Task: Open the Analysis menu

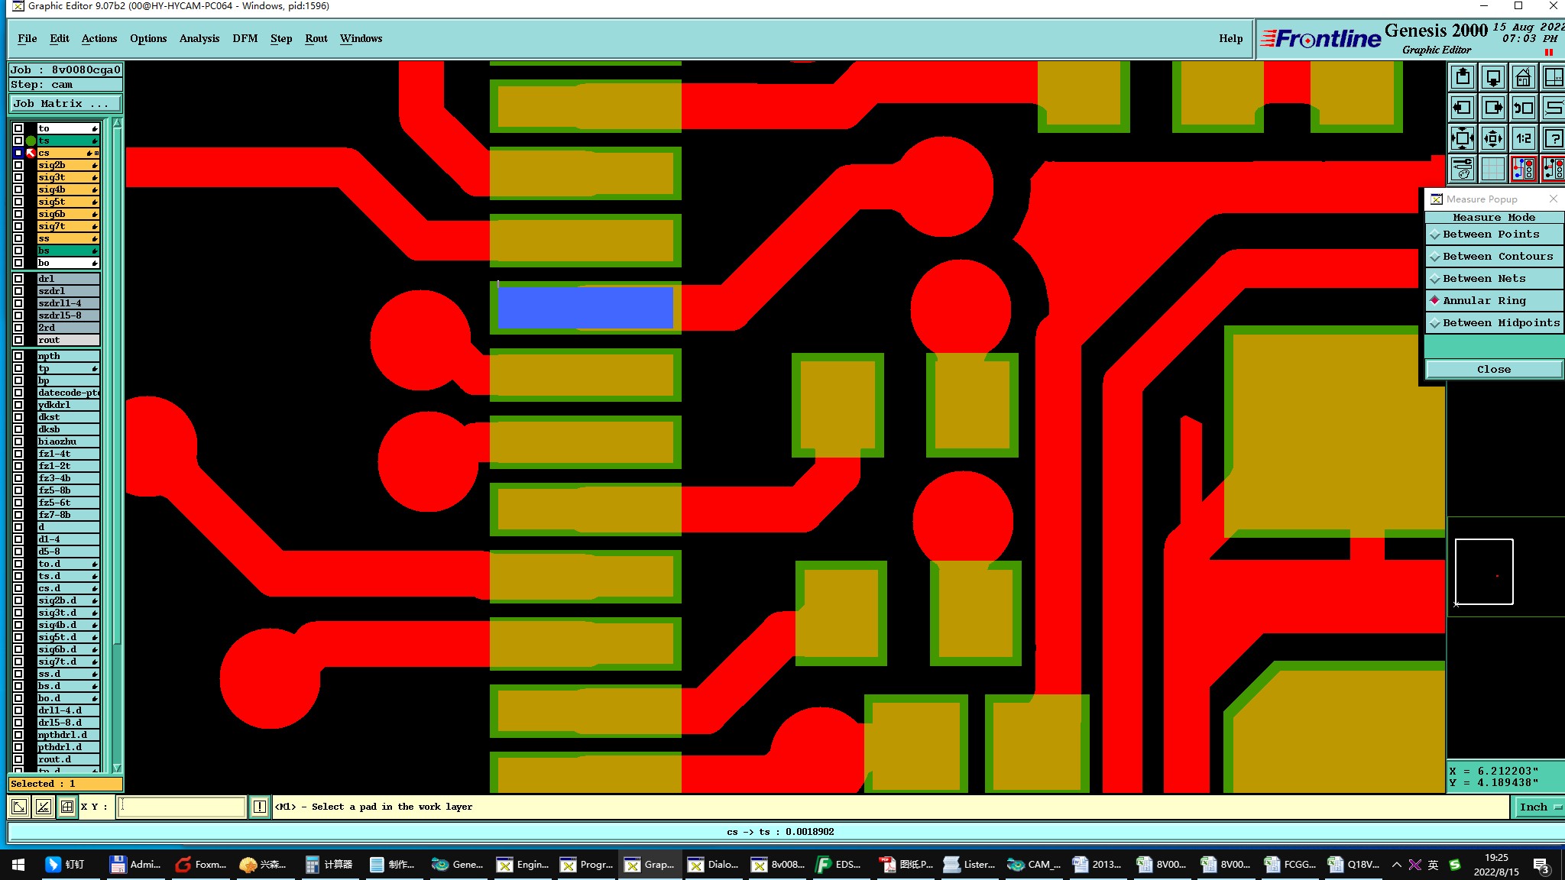Action: pyautogui.click(x=199, y=39)
